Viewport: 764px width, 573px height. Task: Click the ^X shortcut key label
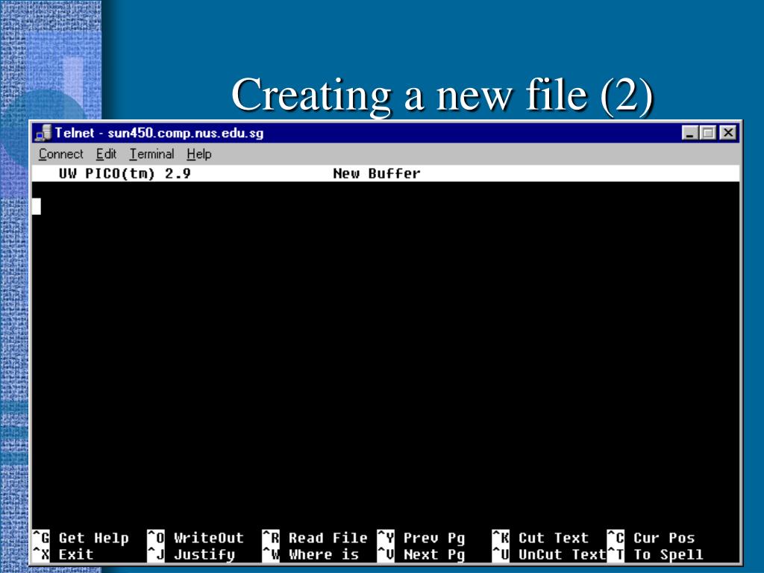click(x=41, y=554)
